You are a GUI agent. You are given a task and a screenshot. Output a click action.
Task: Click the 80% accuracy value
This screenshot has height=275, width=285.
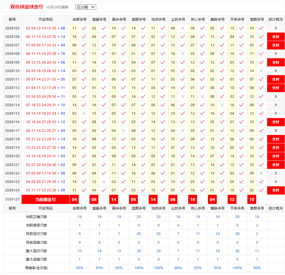tap(178, 268)
